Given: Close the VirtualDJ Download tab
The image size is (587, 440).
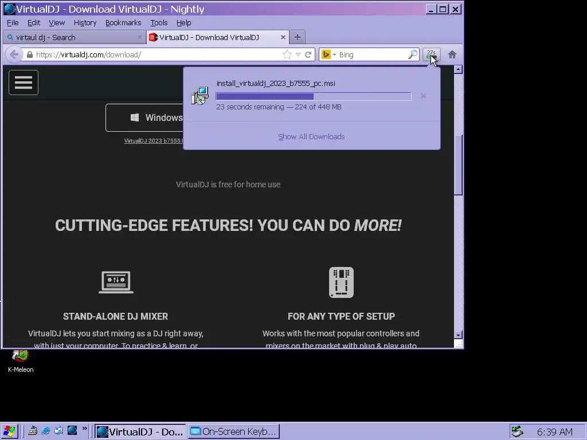Looking at the screenshot, I should [x=283, y=37].
